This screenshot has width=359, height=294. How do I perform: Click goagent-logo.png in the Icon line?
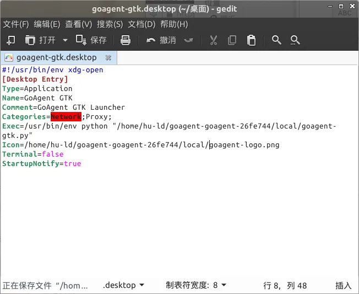(244, 145)
